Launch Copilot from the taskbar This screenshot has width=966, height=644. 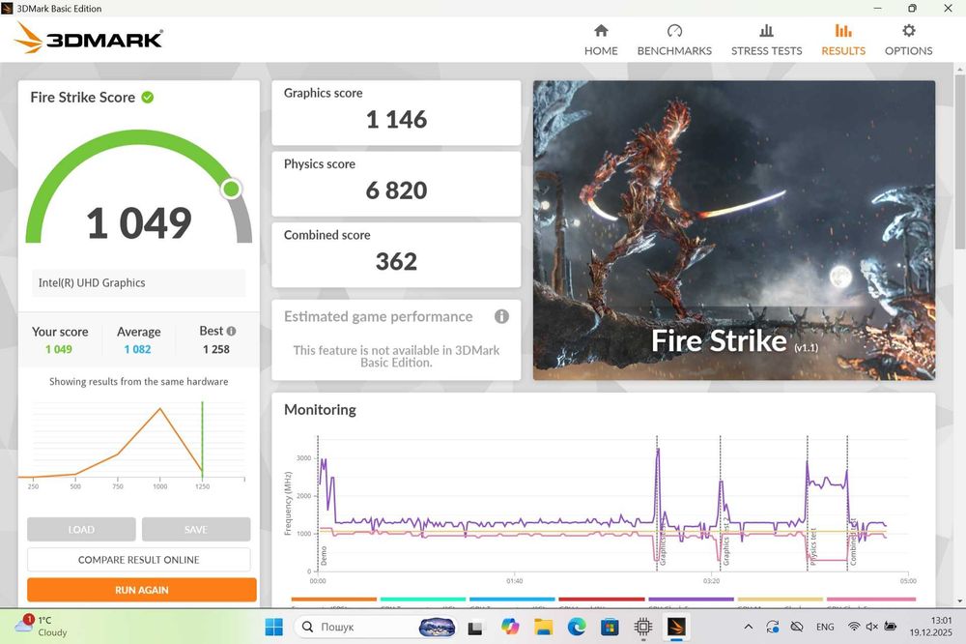pyautogui.click(x=509, y=627)
